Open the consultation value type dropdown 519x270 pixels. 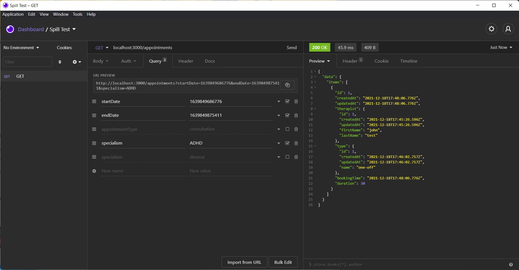pos(279,129)
